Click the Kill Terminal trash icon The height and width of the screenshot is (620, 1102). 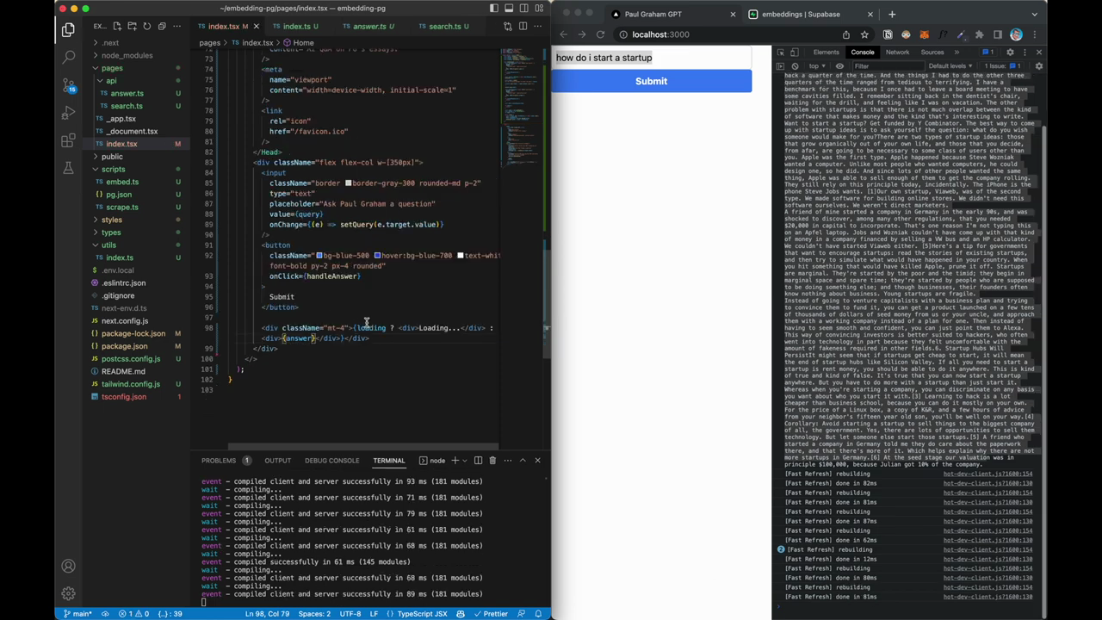[492, 461]
